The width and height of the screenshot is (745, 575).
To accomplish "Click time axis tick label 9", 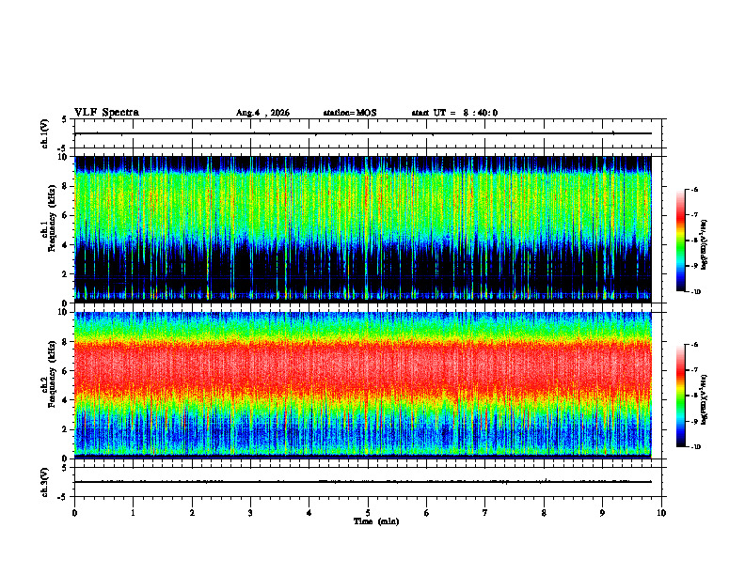I will point(602,513).
